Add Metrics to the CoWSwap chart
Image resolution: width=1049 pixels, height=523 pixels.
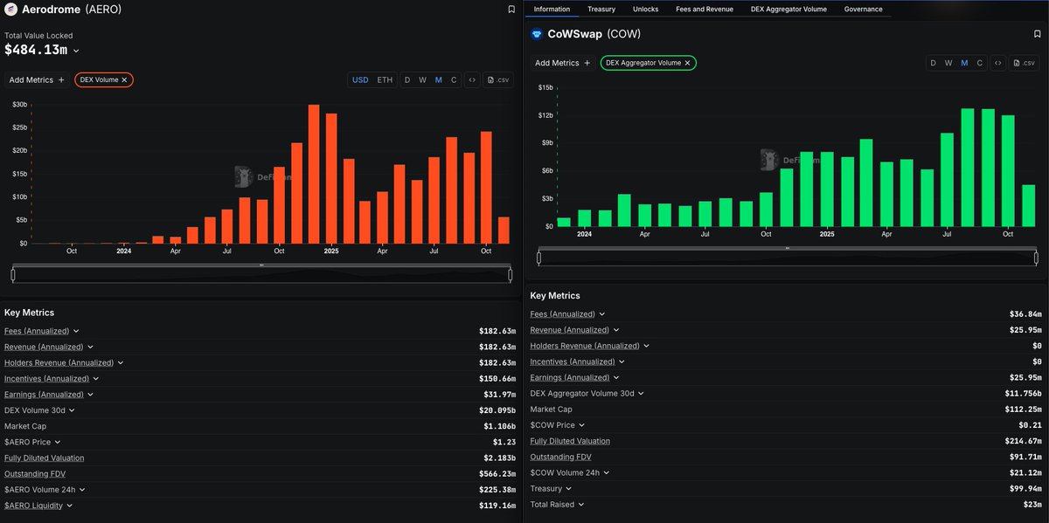(x=563, y=63)
